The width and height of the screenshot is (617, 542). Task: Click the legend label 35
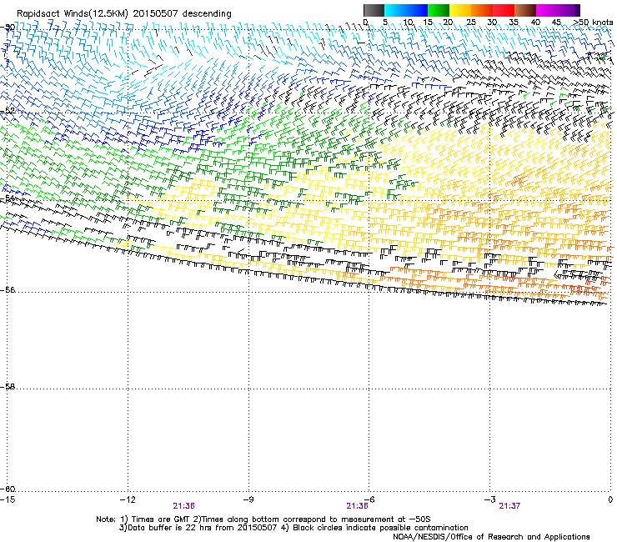pyautogui.click(x=514, y=23)
